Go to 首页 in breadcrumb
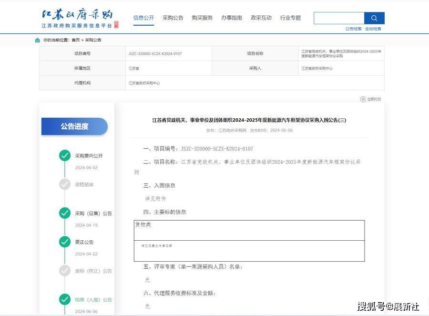The width and height of the screenshot is (429, 316). pos(75,40)
